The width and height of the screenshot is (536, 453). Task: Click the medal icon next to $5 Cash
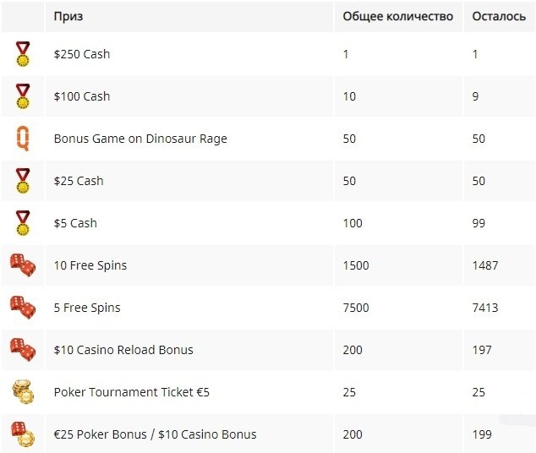coord(23,223)
